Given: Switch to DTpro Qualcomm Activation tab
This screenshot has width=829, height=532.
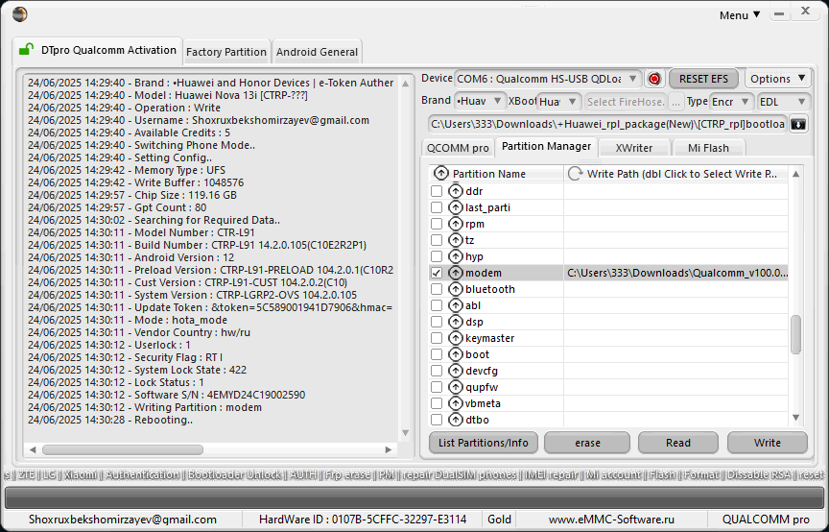Looking at the screenshot, I should 98,50.
